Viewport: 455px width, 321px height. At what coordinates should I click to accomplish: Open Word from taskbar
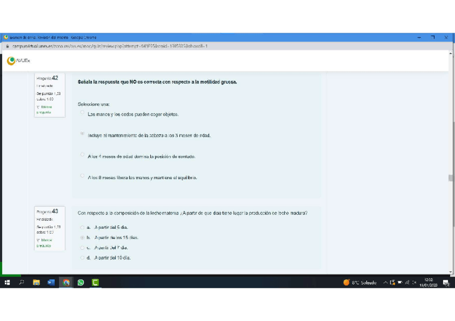coord(51,282)
